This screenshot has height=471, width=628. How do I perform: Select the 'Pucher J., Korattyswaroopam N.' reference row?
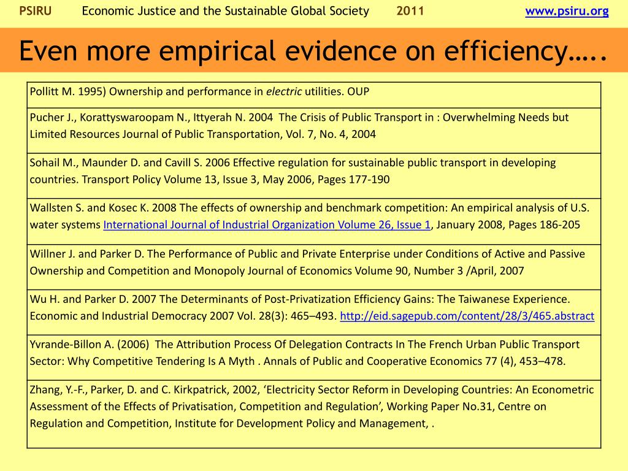tap(314, 131)
